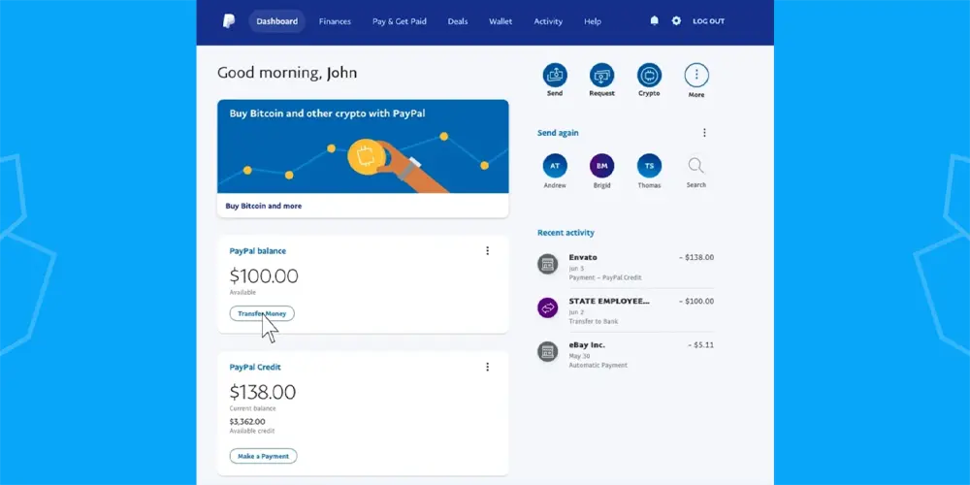970x485 pixels.
Task: Click the STATE EMPLOYEE transfer icon
Action: [x=547, y=307]
